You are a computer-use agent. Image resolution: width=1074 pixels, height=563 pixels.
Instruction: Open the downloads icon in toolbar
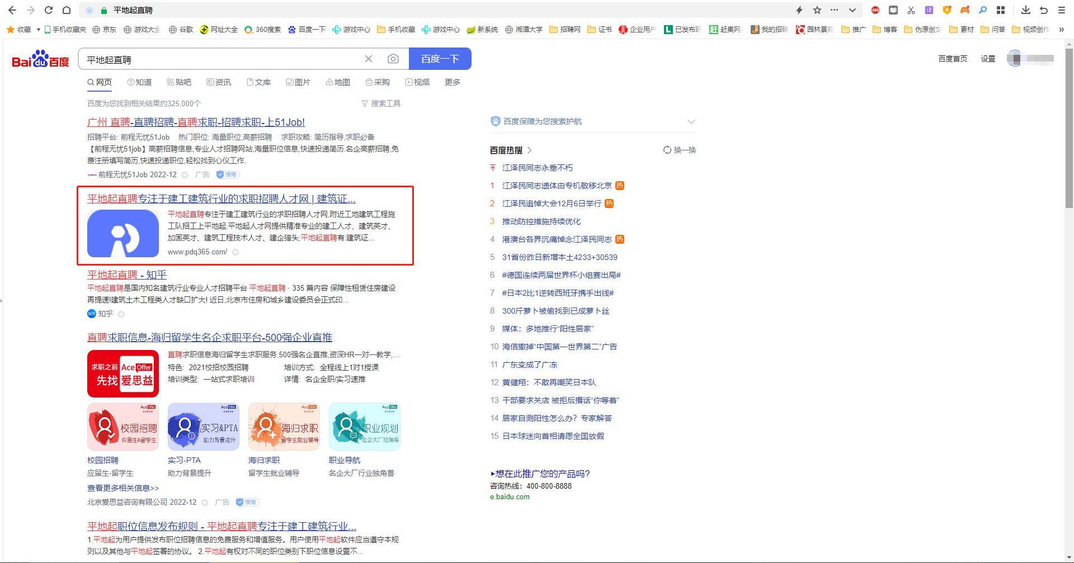1026,10
